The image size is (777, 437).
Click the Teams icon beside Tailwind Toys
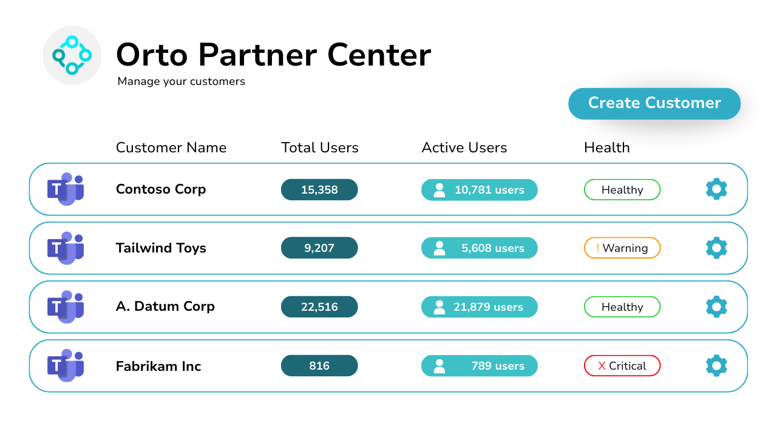(65, 248)
